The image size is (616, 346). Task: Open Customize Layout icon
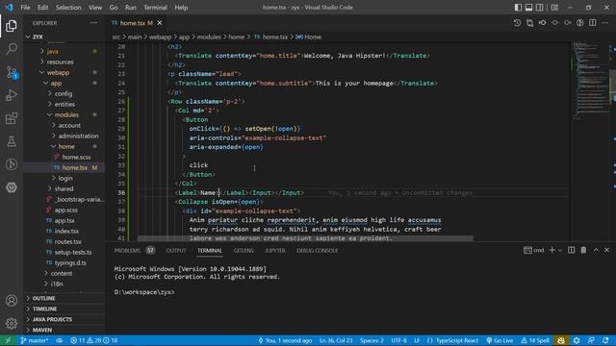coord(554,8)
